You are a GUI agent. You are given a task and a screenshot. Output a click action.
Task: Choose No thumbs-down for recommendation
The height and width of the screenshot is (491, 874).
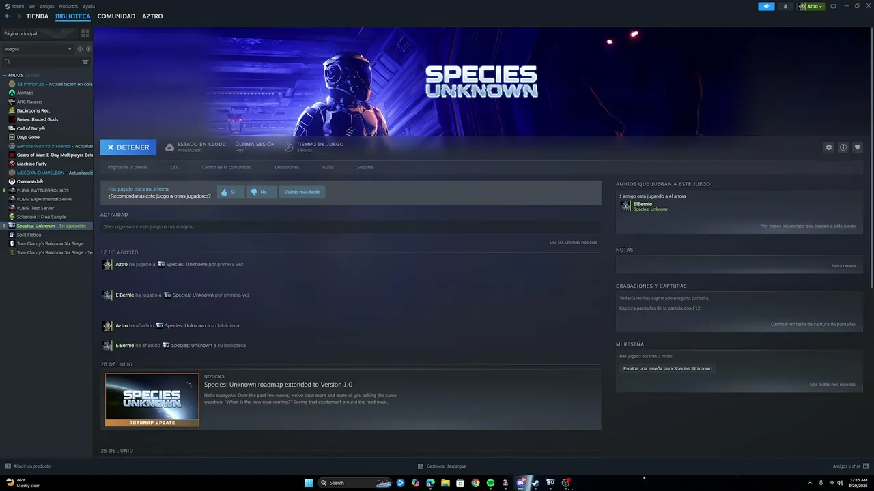(x=260, y=192)
